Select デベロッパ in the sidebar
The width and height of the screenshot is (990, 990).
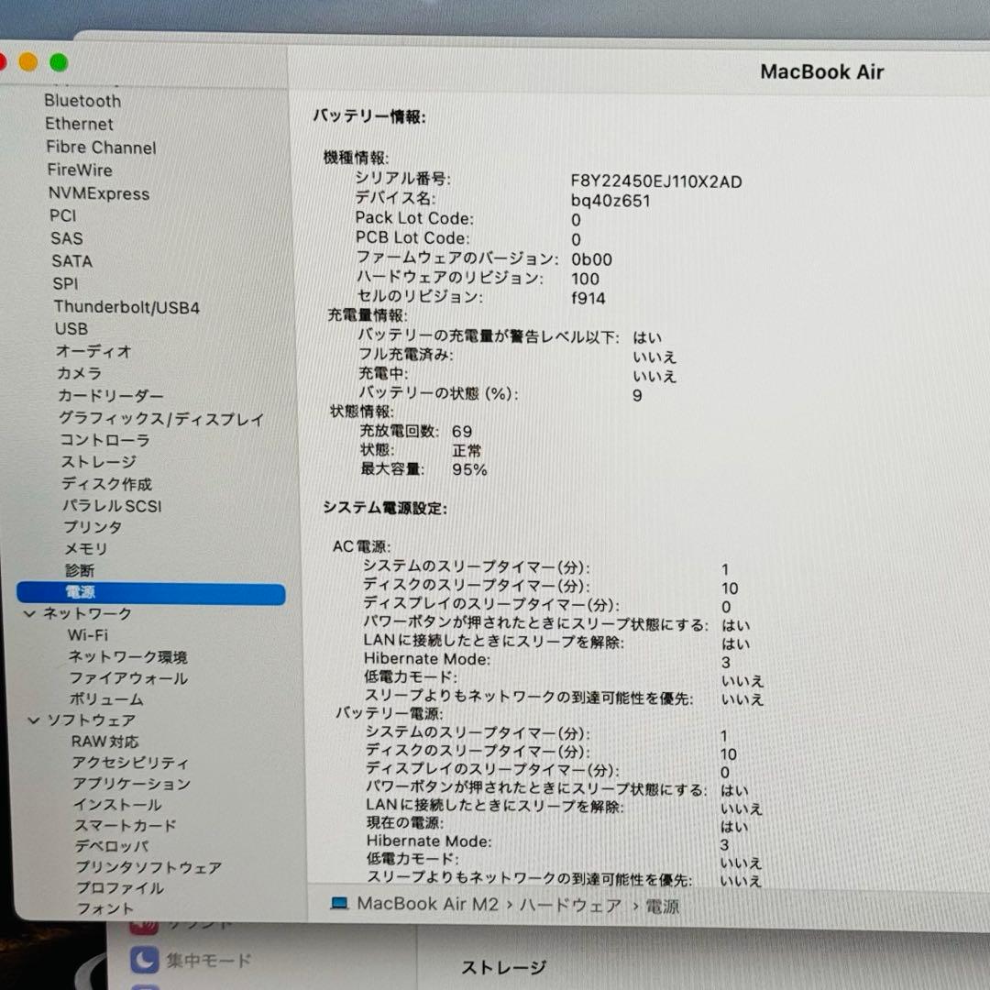112,846
